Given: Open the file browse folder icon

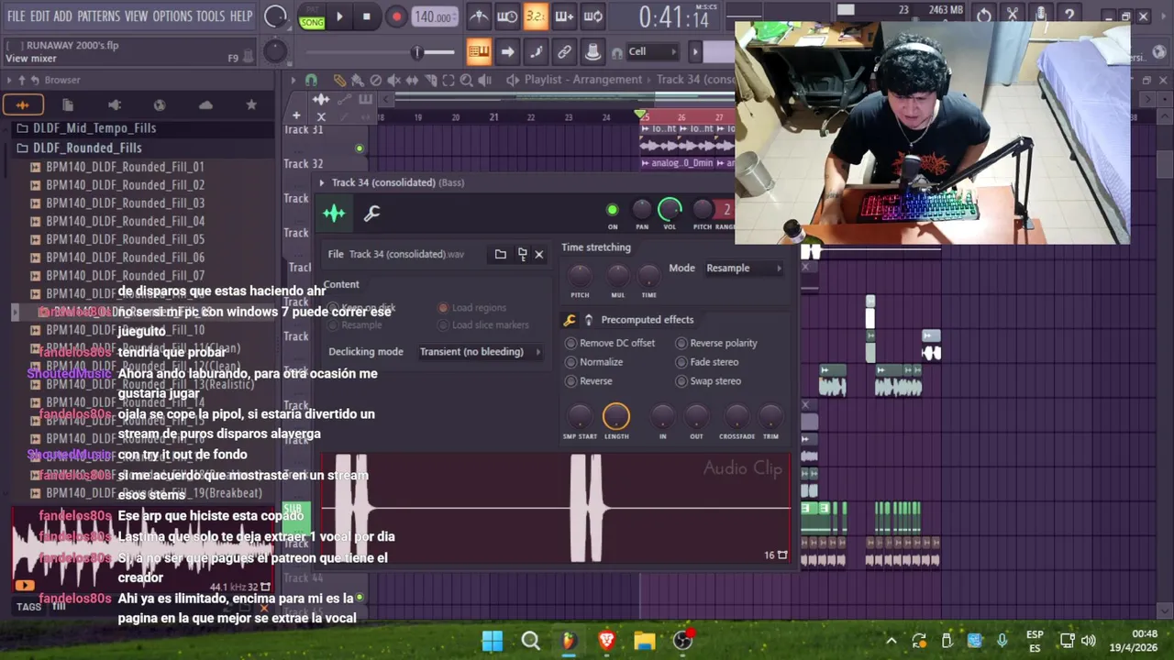Looking at the screenshot, I should coord(500,254).
